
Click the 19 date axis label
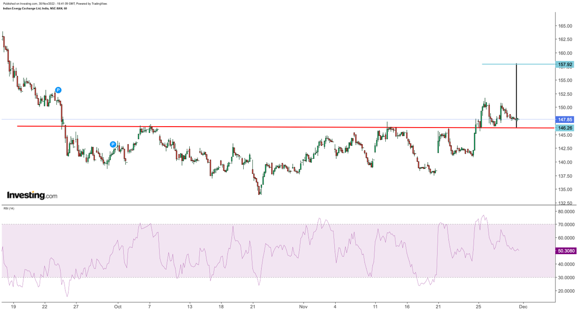(x=13, y=306)
